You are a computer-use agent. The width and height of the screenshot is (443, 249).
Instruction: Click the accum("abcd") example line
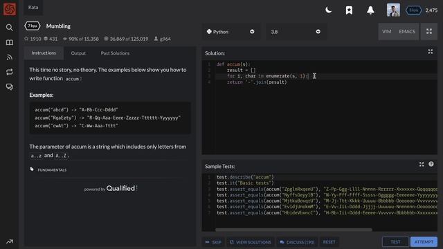[76, 109]
